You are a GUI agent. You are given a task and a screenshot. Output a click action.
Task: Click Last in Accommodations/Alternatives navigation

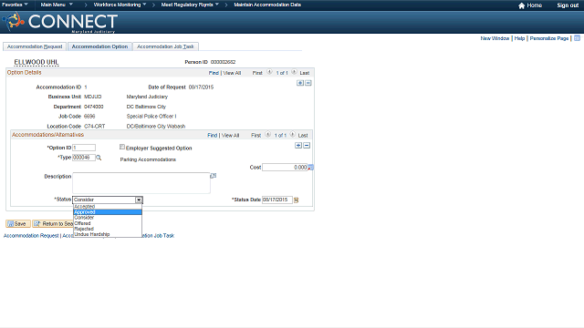[303, 136]
